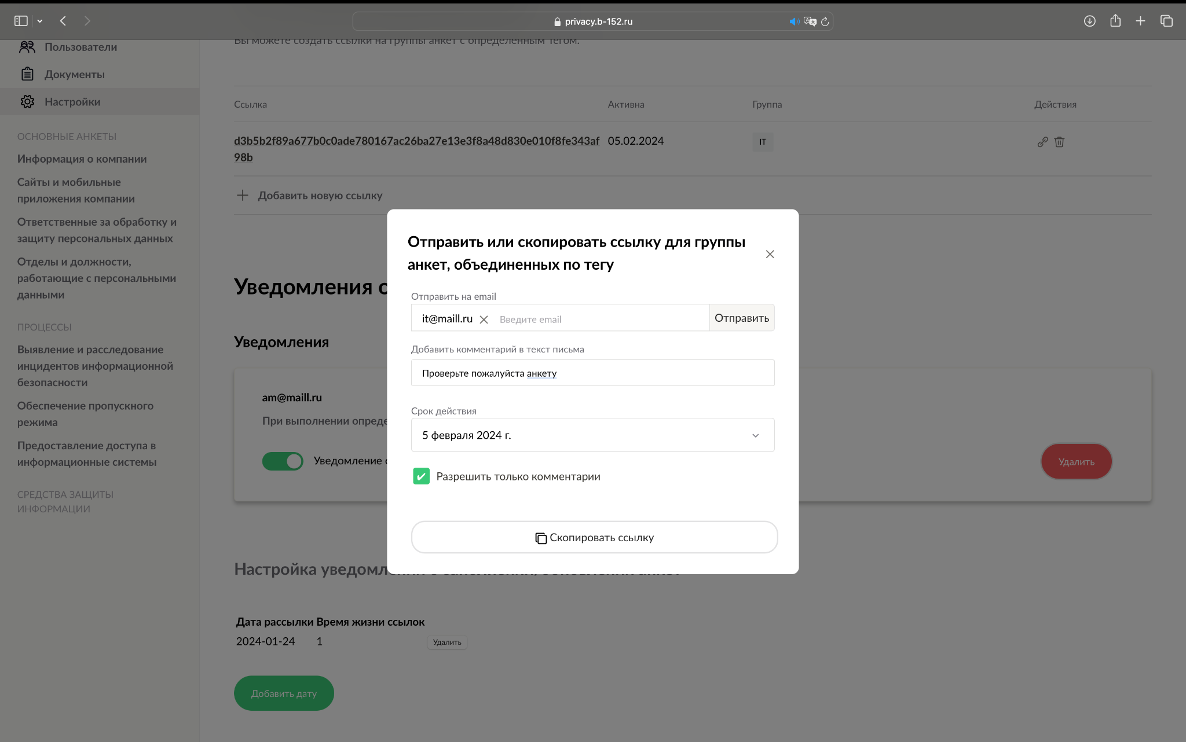Toggle the Уведомление switch off
This screenshot has height=742, width=1186.
[283, 461]
